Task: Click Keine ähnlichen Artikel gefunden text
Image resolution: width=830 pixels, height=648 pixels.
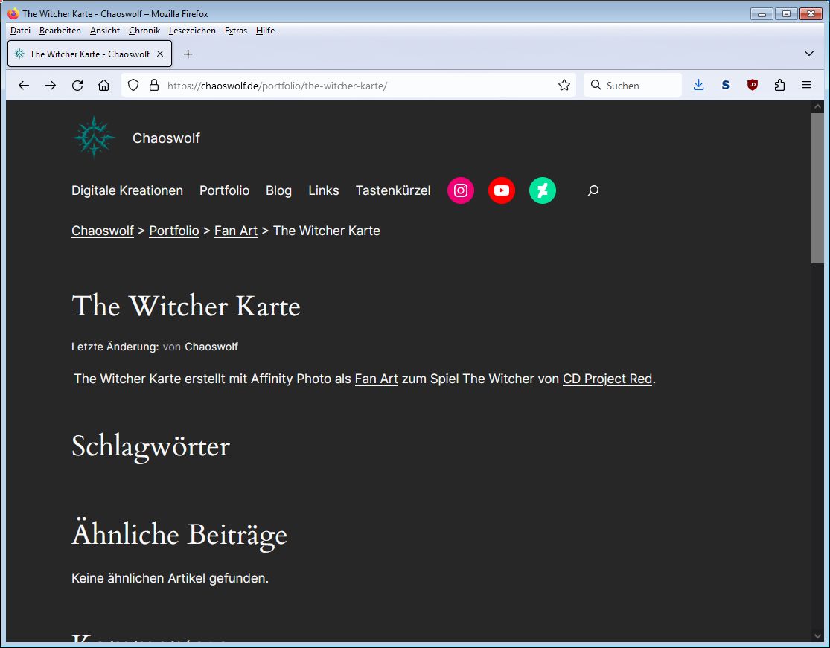Action: 170,578
